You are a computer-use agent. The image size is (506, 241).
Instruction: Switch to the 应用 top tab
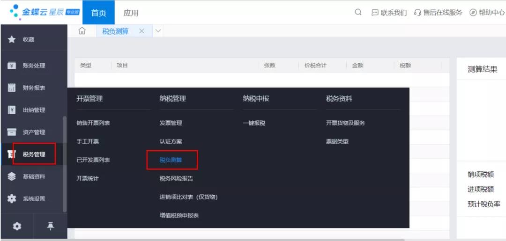pyautogui.click(x=131, y=13)
